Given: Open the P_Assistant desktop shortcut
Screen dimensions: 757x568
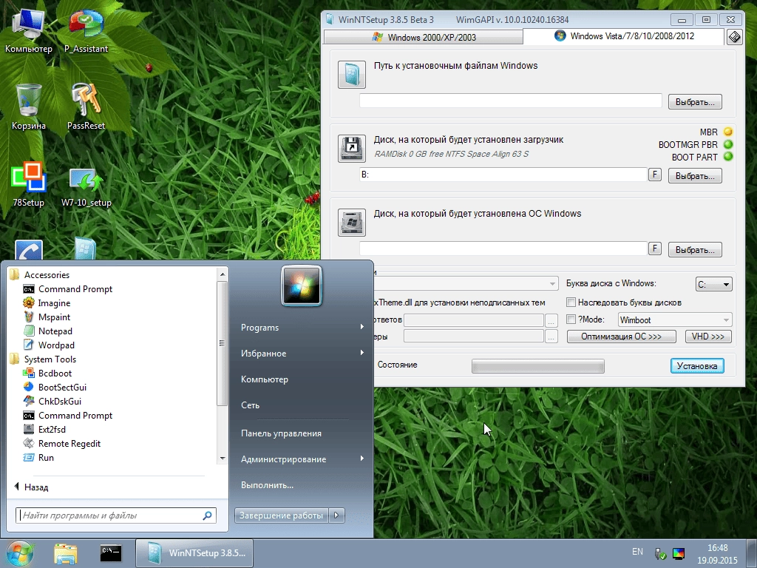Looking at the screenshot, I should [86, 30].
